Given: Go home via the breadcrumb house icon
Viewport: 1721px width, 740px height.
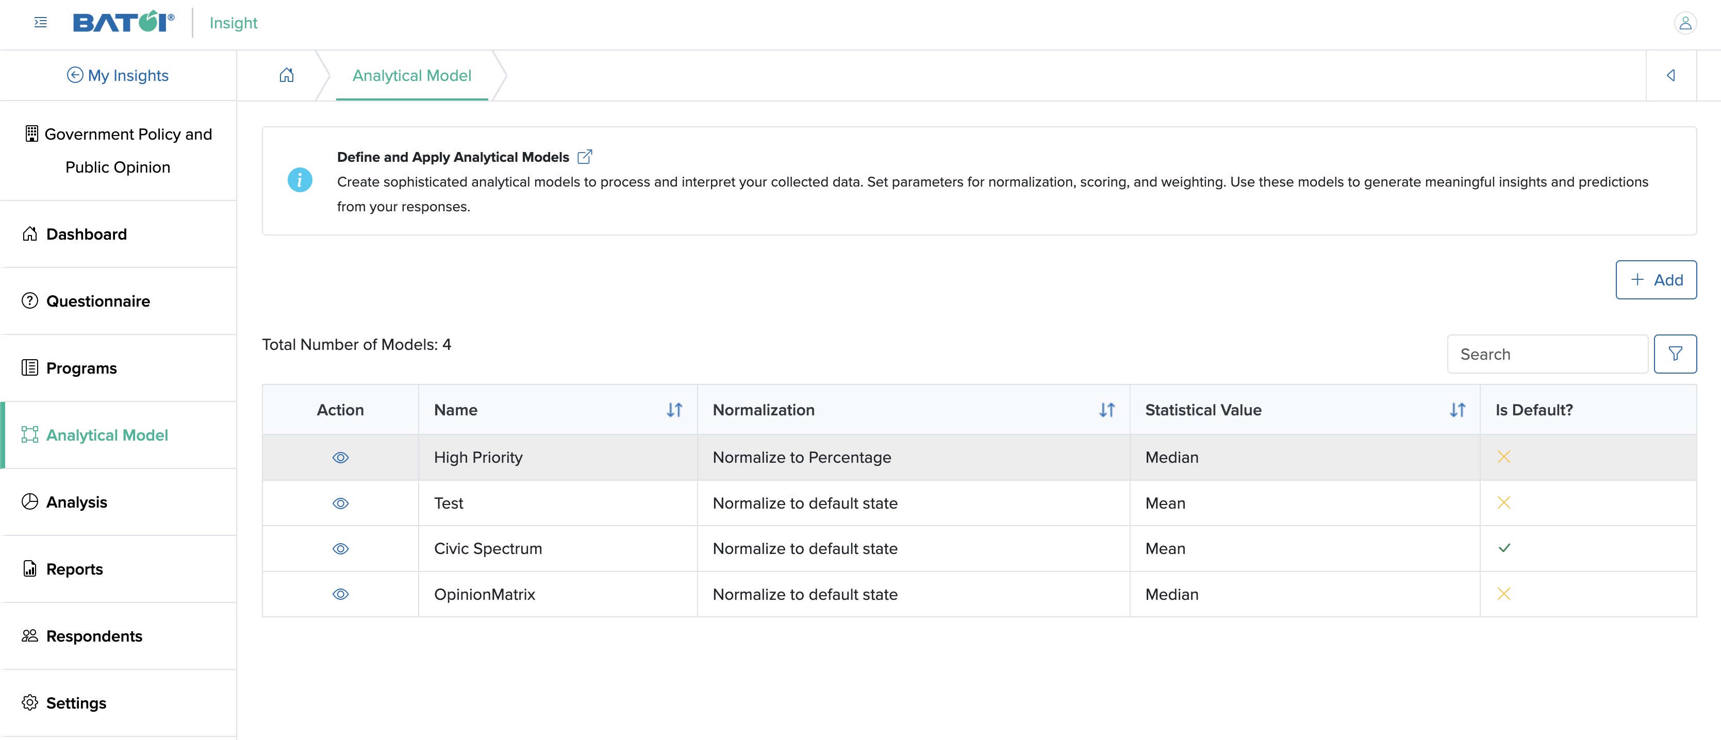Looking at the screenshot, I should tap(287, 75).
